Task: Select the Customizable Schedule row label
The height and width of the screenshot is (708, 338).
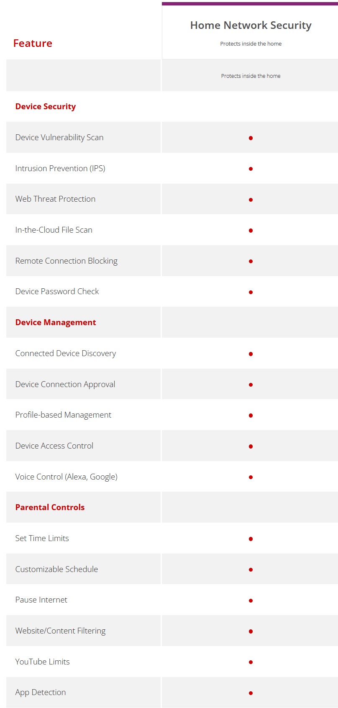Action: point(56,569)
